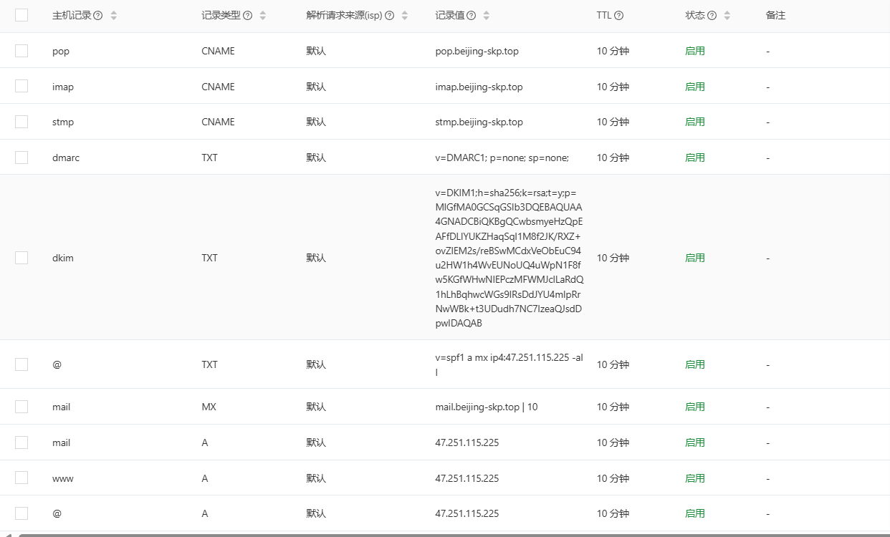Screen dimensions: 890x537
Task: Select the stmp CNAME record checkbox
Action: [21, 122]
